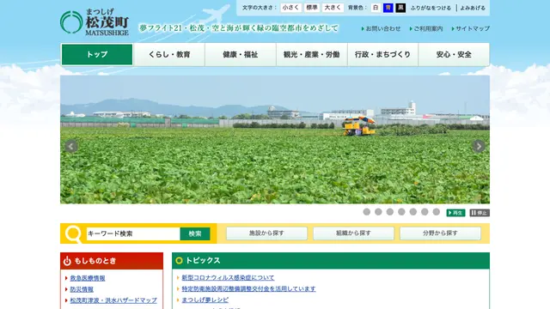550x309 pixels.
Task: Open 特定防衛施設周辺整備調整交付金 topic link
Action: tap(248, 288)
